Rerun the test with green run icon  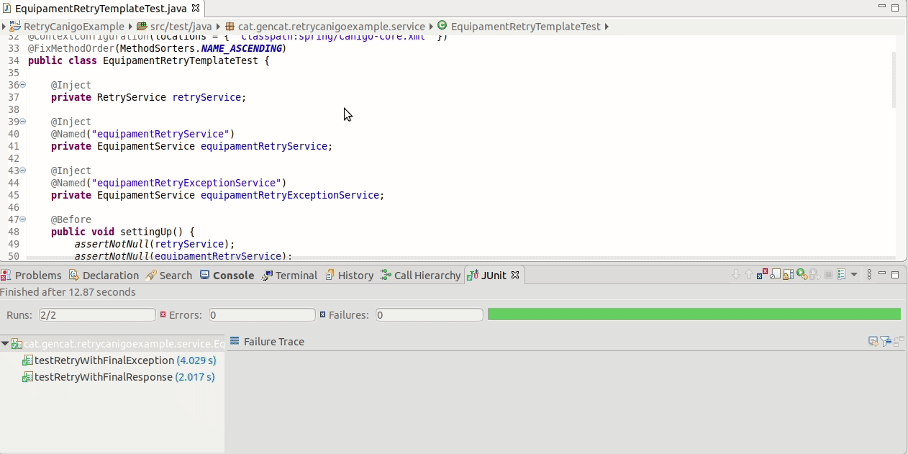point(802,274)
